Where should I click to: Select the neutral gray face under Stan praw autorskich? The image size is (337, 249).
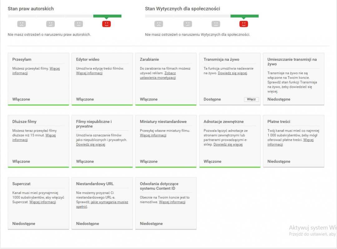click(79, 24)
